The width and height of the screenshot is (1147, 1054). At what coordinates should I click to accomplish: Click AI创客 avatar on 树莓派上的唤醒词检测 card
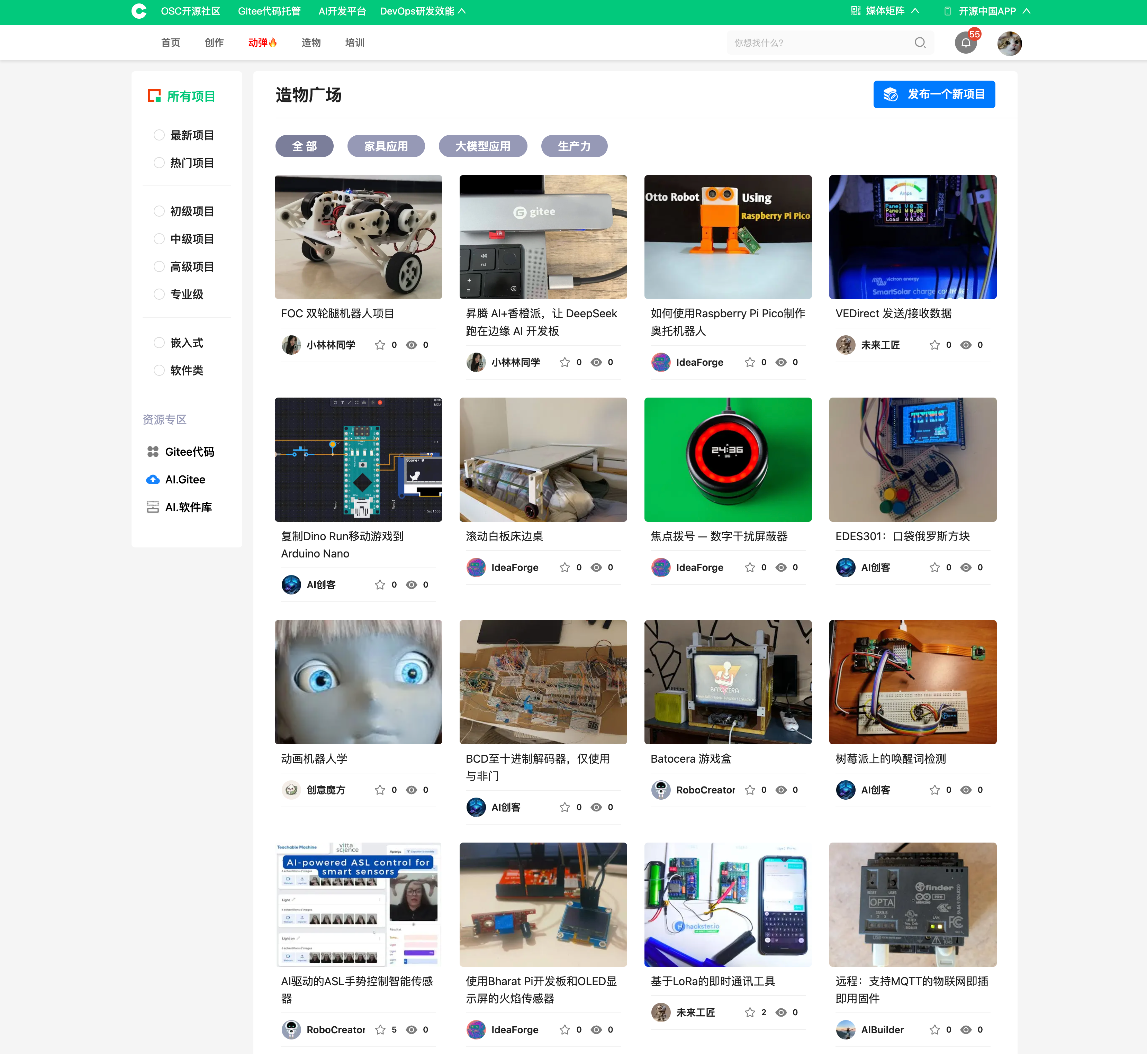[845, 790]
